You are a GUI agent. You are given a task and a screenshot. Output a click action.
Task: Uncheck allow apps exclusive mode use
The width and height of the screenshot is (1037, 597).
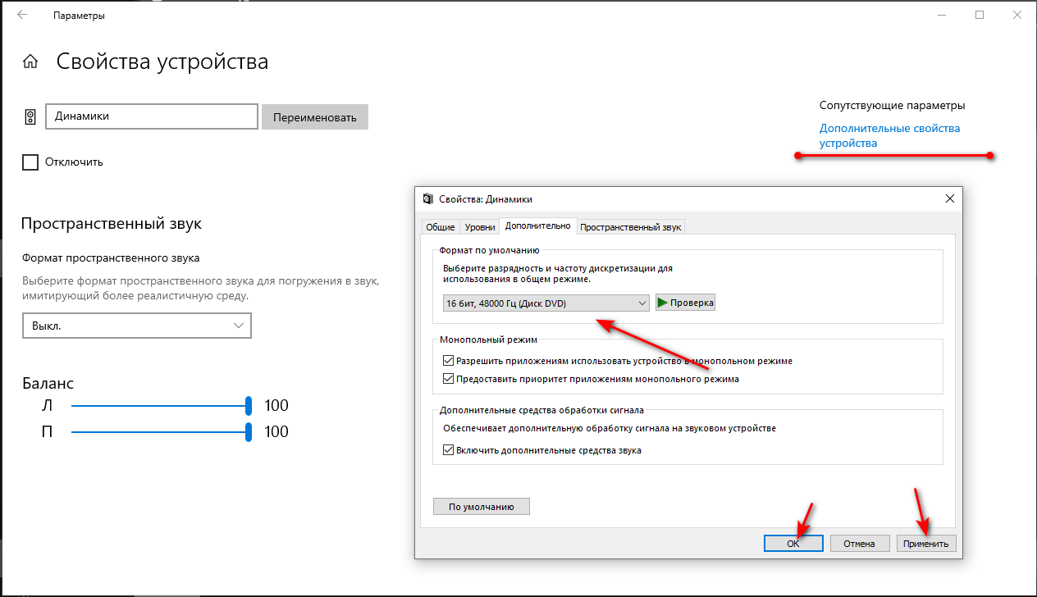[448, 361]
